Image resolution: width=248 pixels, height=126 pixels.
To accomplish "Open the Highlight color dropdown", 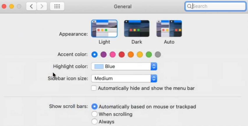I will click(x=124, y=66).
